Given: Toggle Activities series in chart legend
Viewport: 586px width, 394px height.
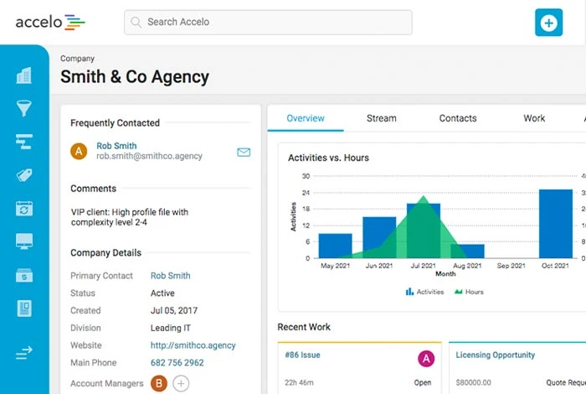Looking at the screenshot, I should 425,292.
